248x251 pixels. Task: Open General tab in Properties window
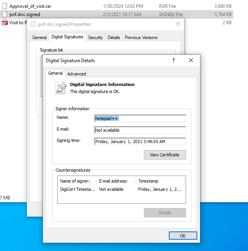tap(39, 38)
